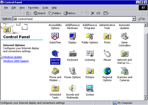Click the Control Panel title bar icon
The width and height of the screenshot is (148, 105).
(x=2, y=2)
